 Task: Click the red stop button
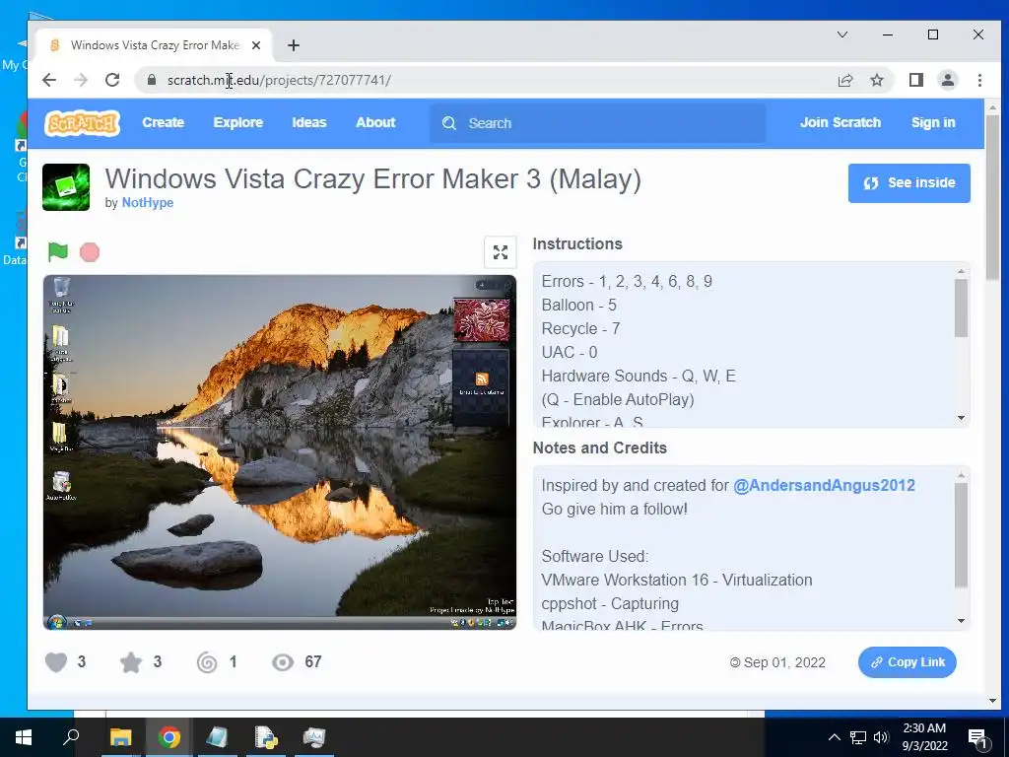(90, 251)
